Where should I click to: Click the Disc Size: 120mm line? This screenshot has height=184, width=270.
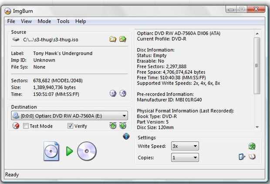[x=155, y=127]
